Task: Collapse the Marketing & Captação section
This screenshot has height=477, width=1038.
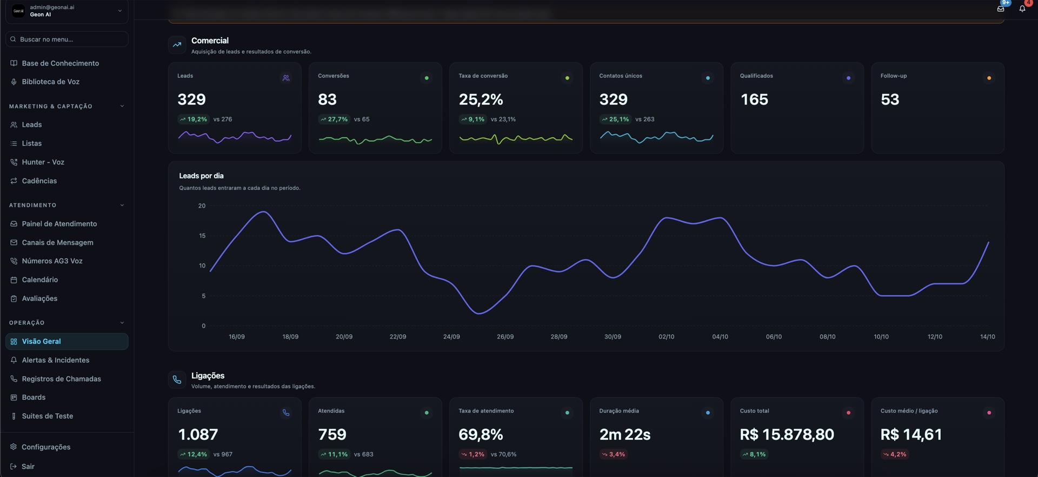Action: point(122,106)
